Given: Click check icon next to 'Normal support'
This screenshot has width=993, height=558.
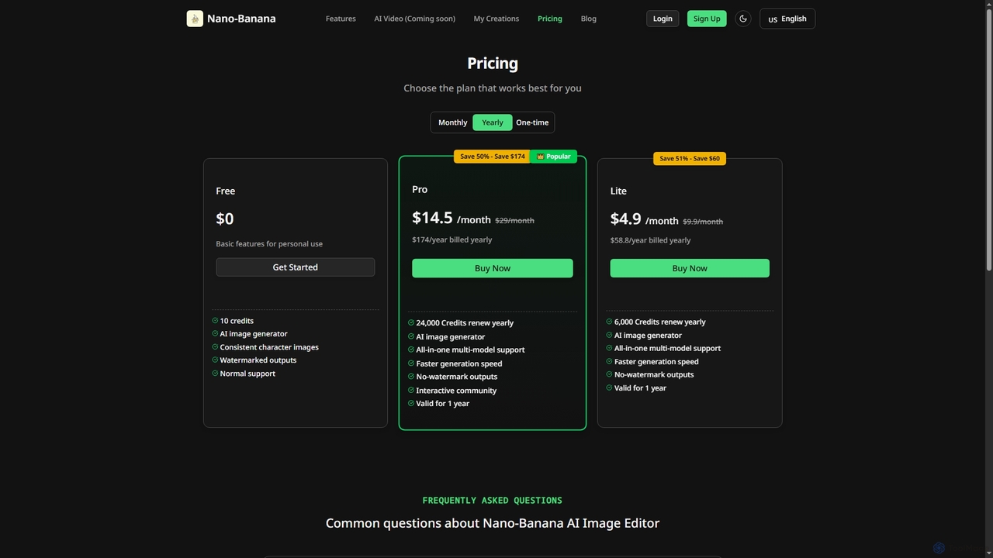Looking at the screenshot, I should (x=215, y=374).
